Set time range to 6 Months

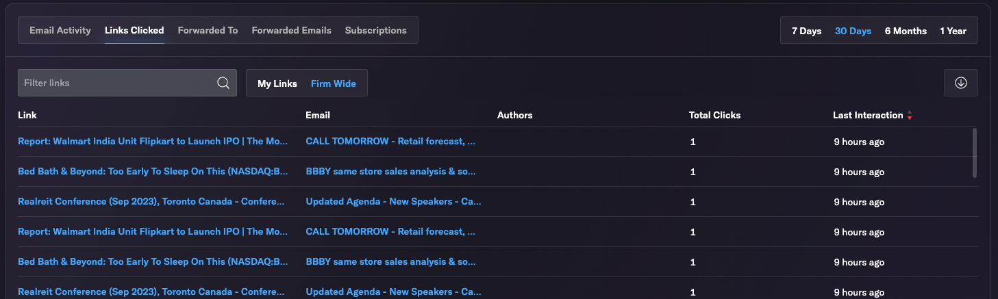click(906, 31)
